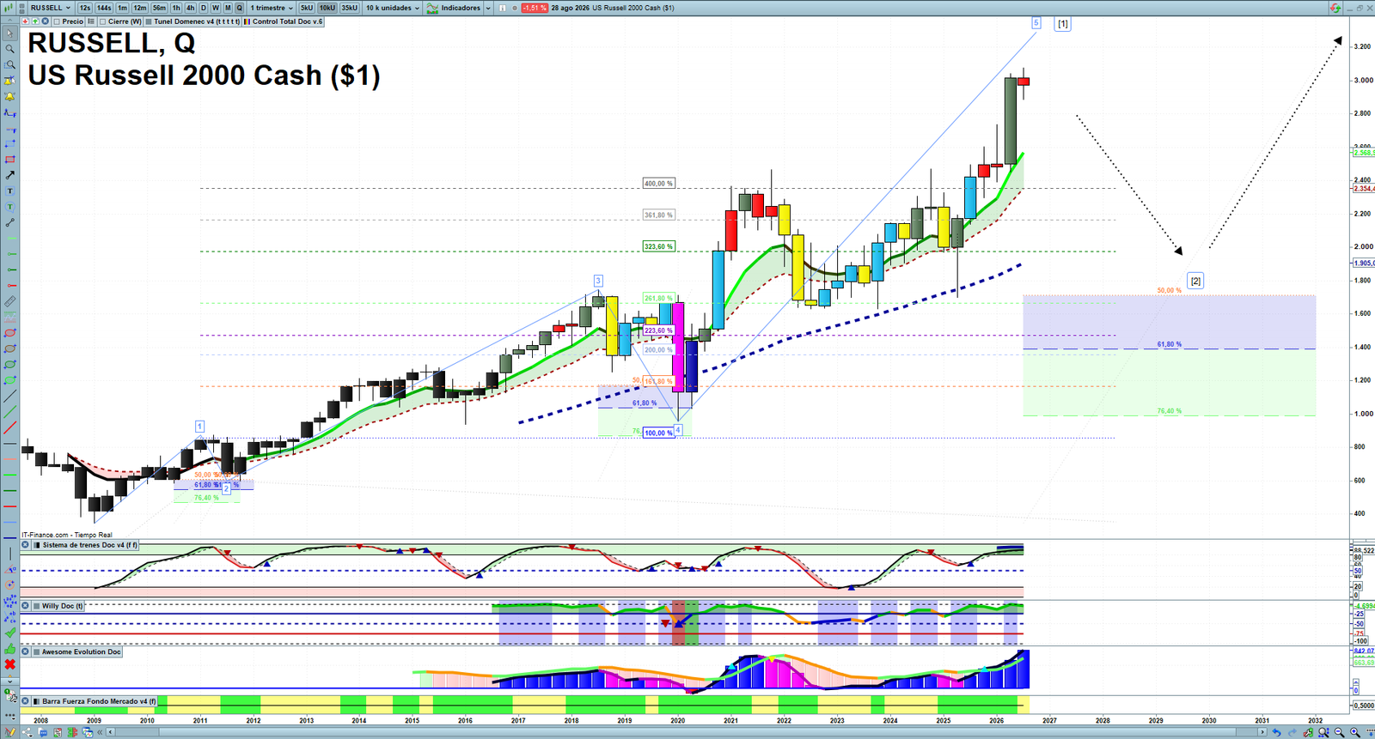Choose the red rectangle drawing tool
This screenshot has height=739, width=1375.
(10, 160)
